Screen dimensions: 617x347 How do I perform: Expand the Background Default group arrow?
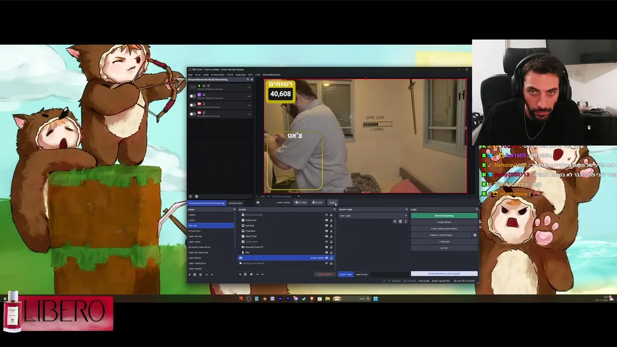[241, 263]
